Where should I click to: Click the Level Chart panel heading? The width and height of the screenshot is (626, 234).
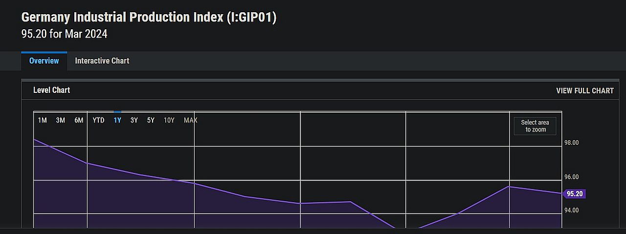pos(51,90)
